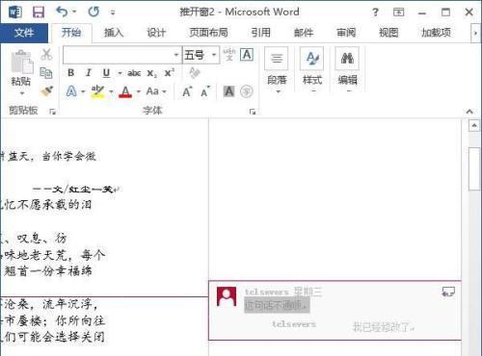This screenshot has height=356, width=482.
Task: Open the 段落 (Paragraph) group button
Action: pos(277,70)
